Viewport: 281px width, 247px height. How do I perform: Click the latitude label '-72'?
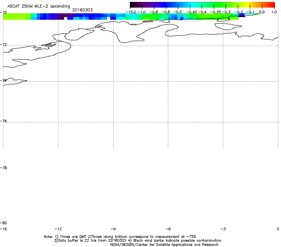click(3, 45)
